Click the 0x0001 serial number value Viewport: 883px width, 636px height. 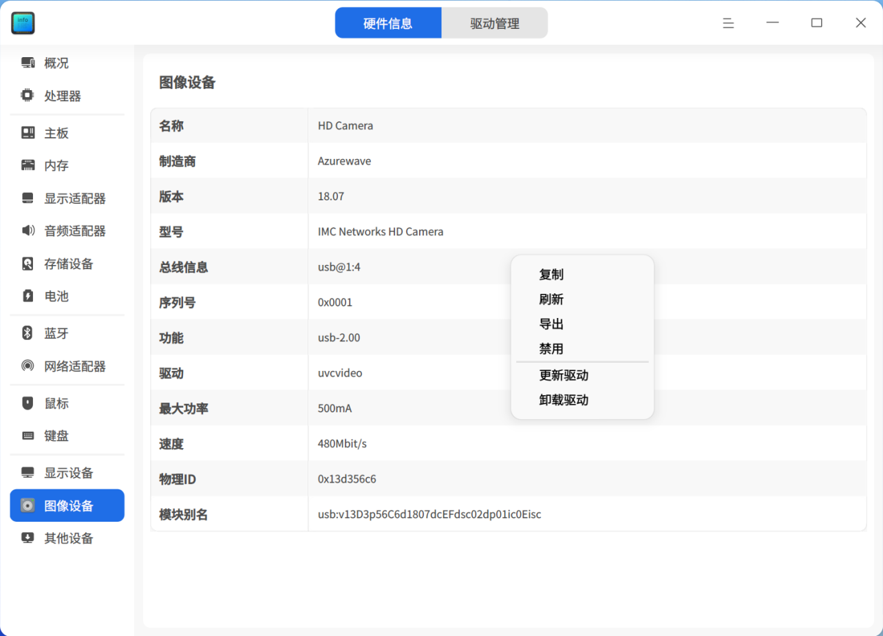[x=335, y=302]
